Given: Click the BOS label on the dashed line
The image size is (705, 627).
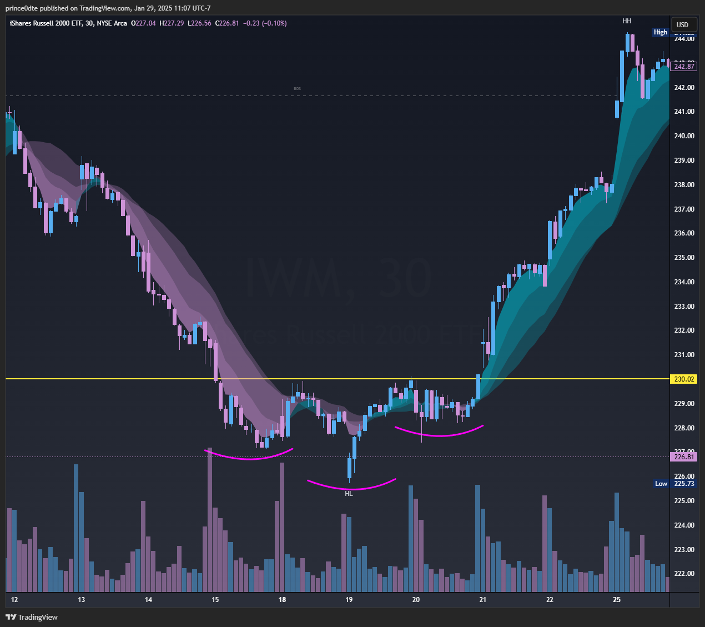Looking at the screenshot, I should (298, 89).
